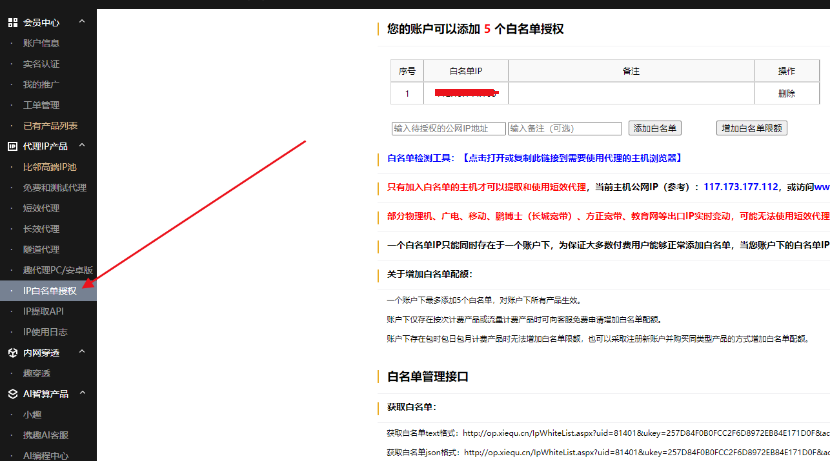Click the 增加白名单限额 button
The width and height of the screenshot is (830, 461).
[x=751, y=128]
